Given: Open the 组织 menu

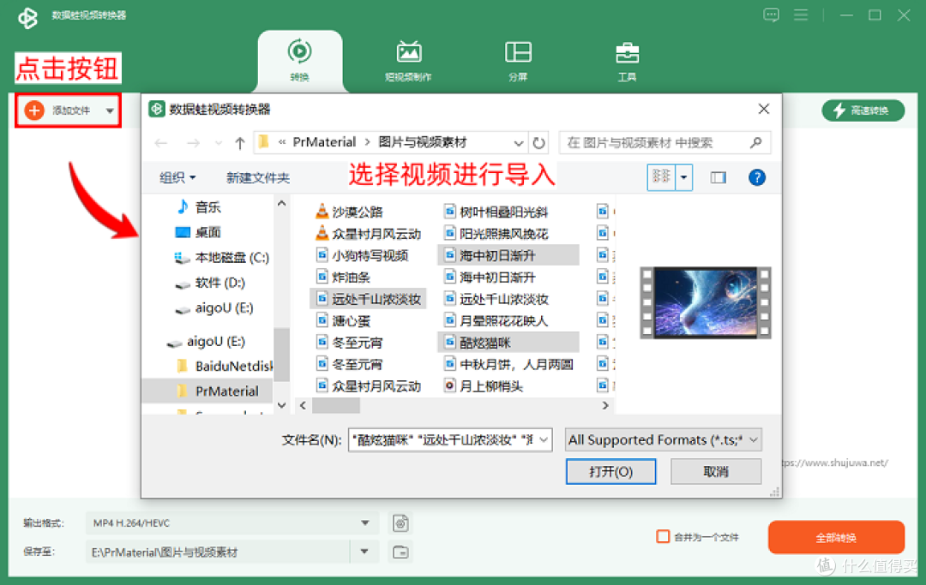Looking at the screenshot, I should pyautogui.click(x=177, y=177).
